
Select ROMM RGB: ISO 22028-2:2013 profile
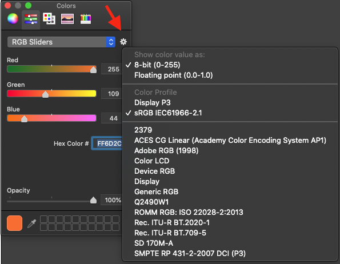pyautogui.click(x=230, y=213)
